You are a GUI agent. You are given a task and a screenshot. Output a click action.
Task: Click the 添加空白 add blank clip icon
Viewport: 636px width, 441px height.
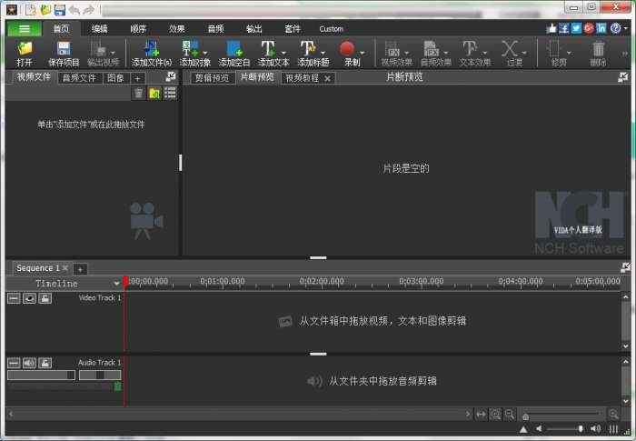coord(234,48)
